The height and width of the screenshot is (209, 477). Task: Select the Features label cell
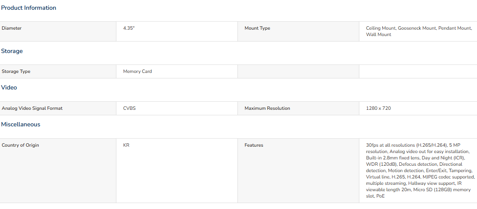click(x=299, y=171)
